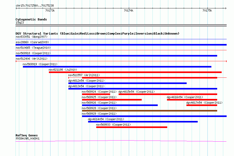
Task: Select the nsv569933 (Cooper2011) red bar
Action: click(132, 127)
